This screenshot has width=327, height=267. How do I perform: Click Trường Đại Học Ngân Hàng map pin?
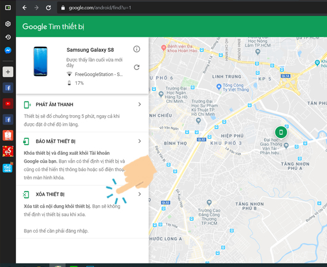[161, 94]
